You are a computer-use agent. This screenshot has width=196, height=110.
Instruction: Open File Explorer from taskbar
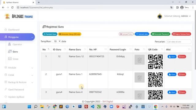click(x=42, y=107)
